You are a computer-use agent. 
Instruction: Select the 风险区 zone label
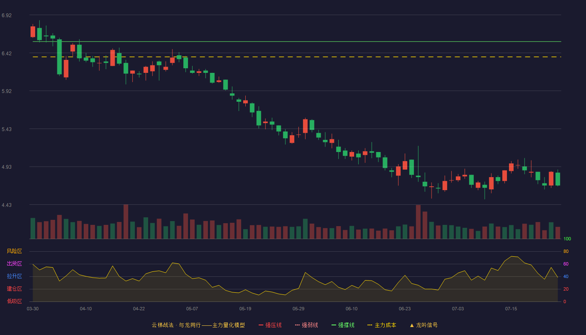14,251
